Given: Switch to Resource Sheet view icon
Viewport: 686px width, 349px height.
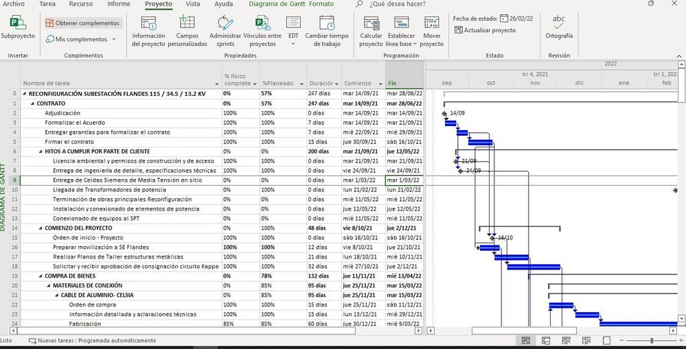Looking at the screenshot, I should point(586,341).
